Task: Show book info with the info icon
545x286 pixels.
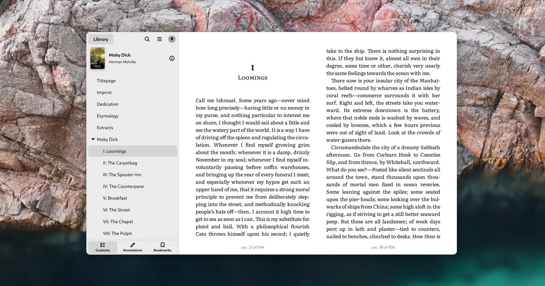Action: (x=172, y=58)
